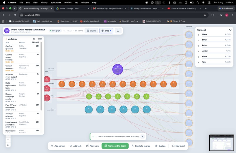Click Jordan in the Workload list
The height and width of the screenshot is (153, 236).
click(x=205, y=51)
